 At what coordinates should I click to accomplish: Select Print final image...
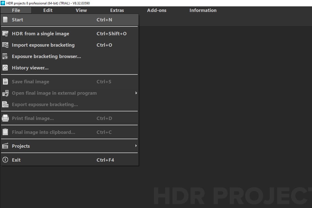(69, 118)
